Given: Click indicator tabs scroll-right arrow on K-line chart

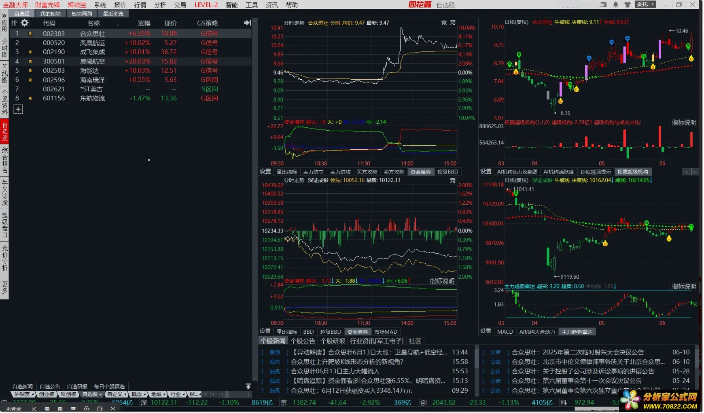Looking at the screenshot, I should [695, 172].
